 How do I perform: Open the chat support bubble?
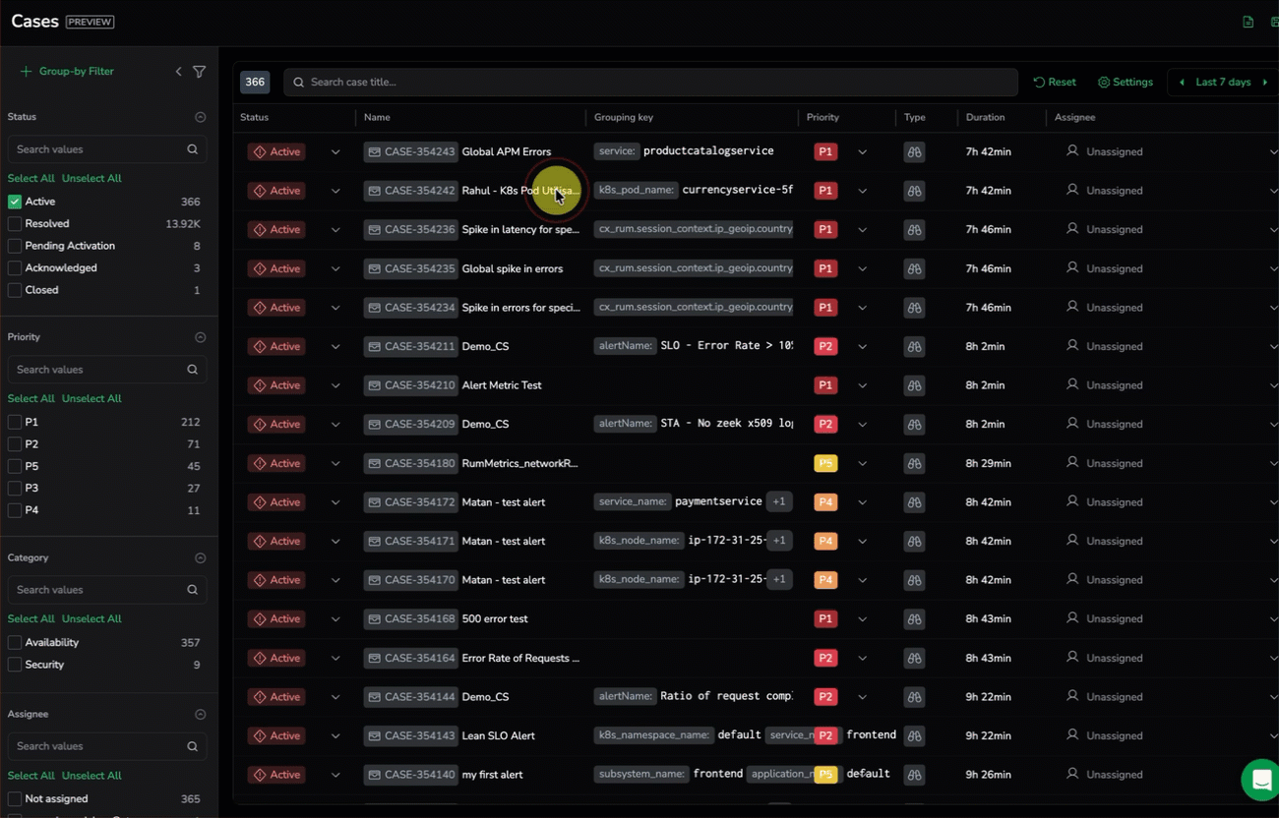click(1259, 779)
